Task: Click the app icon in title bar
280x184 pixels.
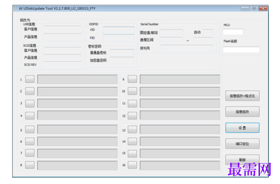Action: [x=15, y=8]
